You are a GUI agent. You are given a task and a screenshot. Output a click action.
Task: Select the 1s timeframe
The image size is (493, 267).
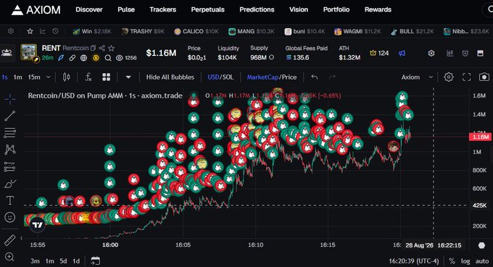pyautogui.click(x=4, y=77)
